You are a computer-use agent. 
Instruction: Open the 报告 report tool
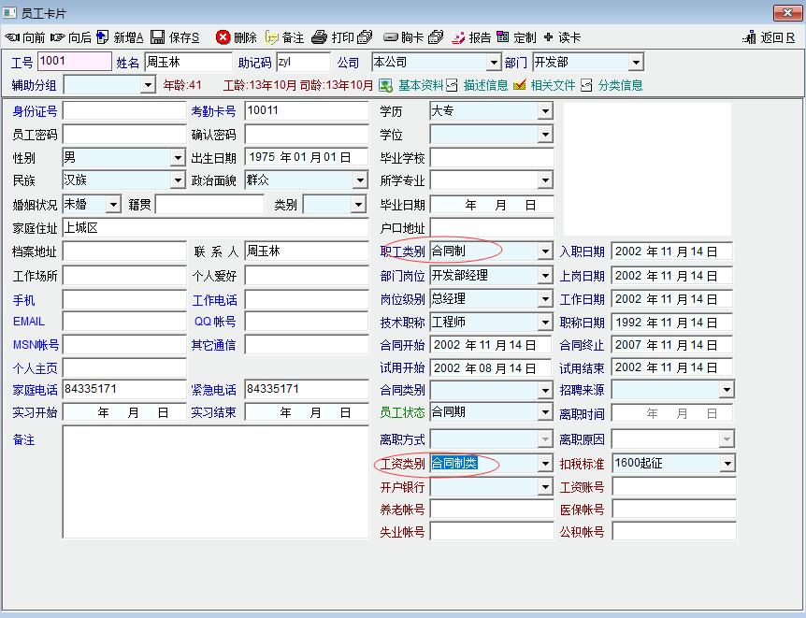pyautogui.click(x=459, y=37)
